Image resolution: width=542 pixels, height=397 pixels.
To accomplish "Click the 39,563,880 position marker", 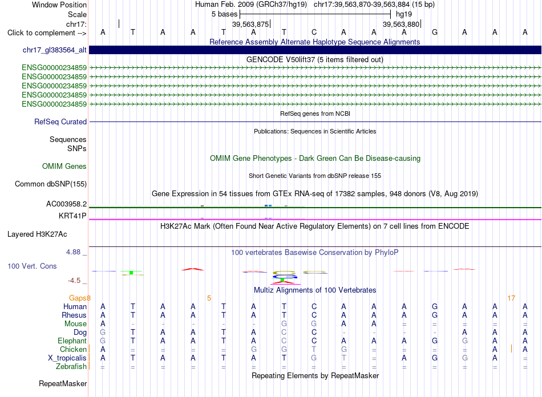I will coord(401,24).
